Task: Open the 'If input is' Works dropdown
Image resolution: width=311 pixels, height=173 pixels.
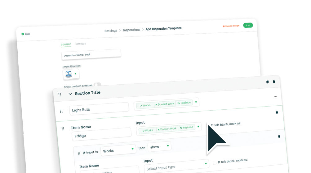Action: point(118,150)
